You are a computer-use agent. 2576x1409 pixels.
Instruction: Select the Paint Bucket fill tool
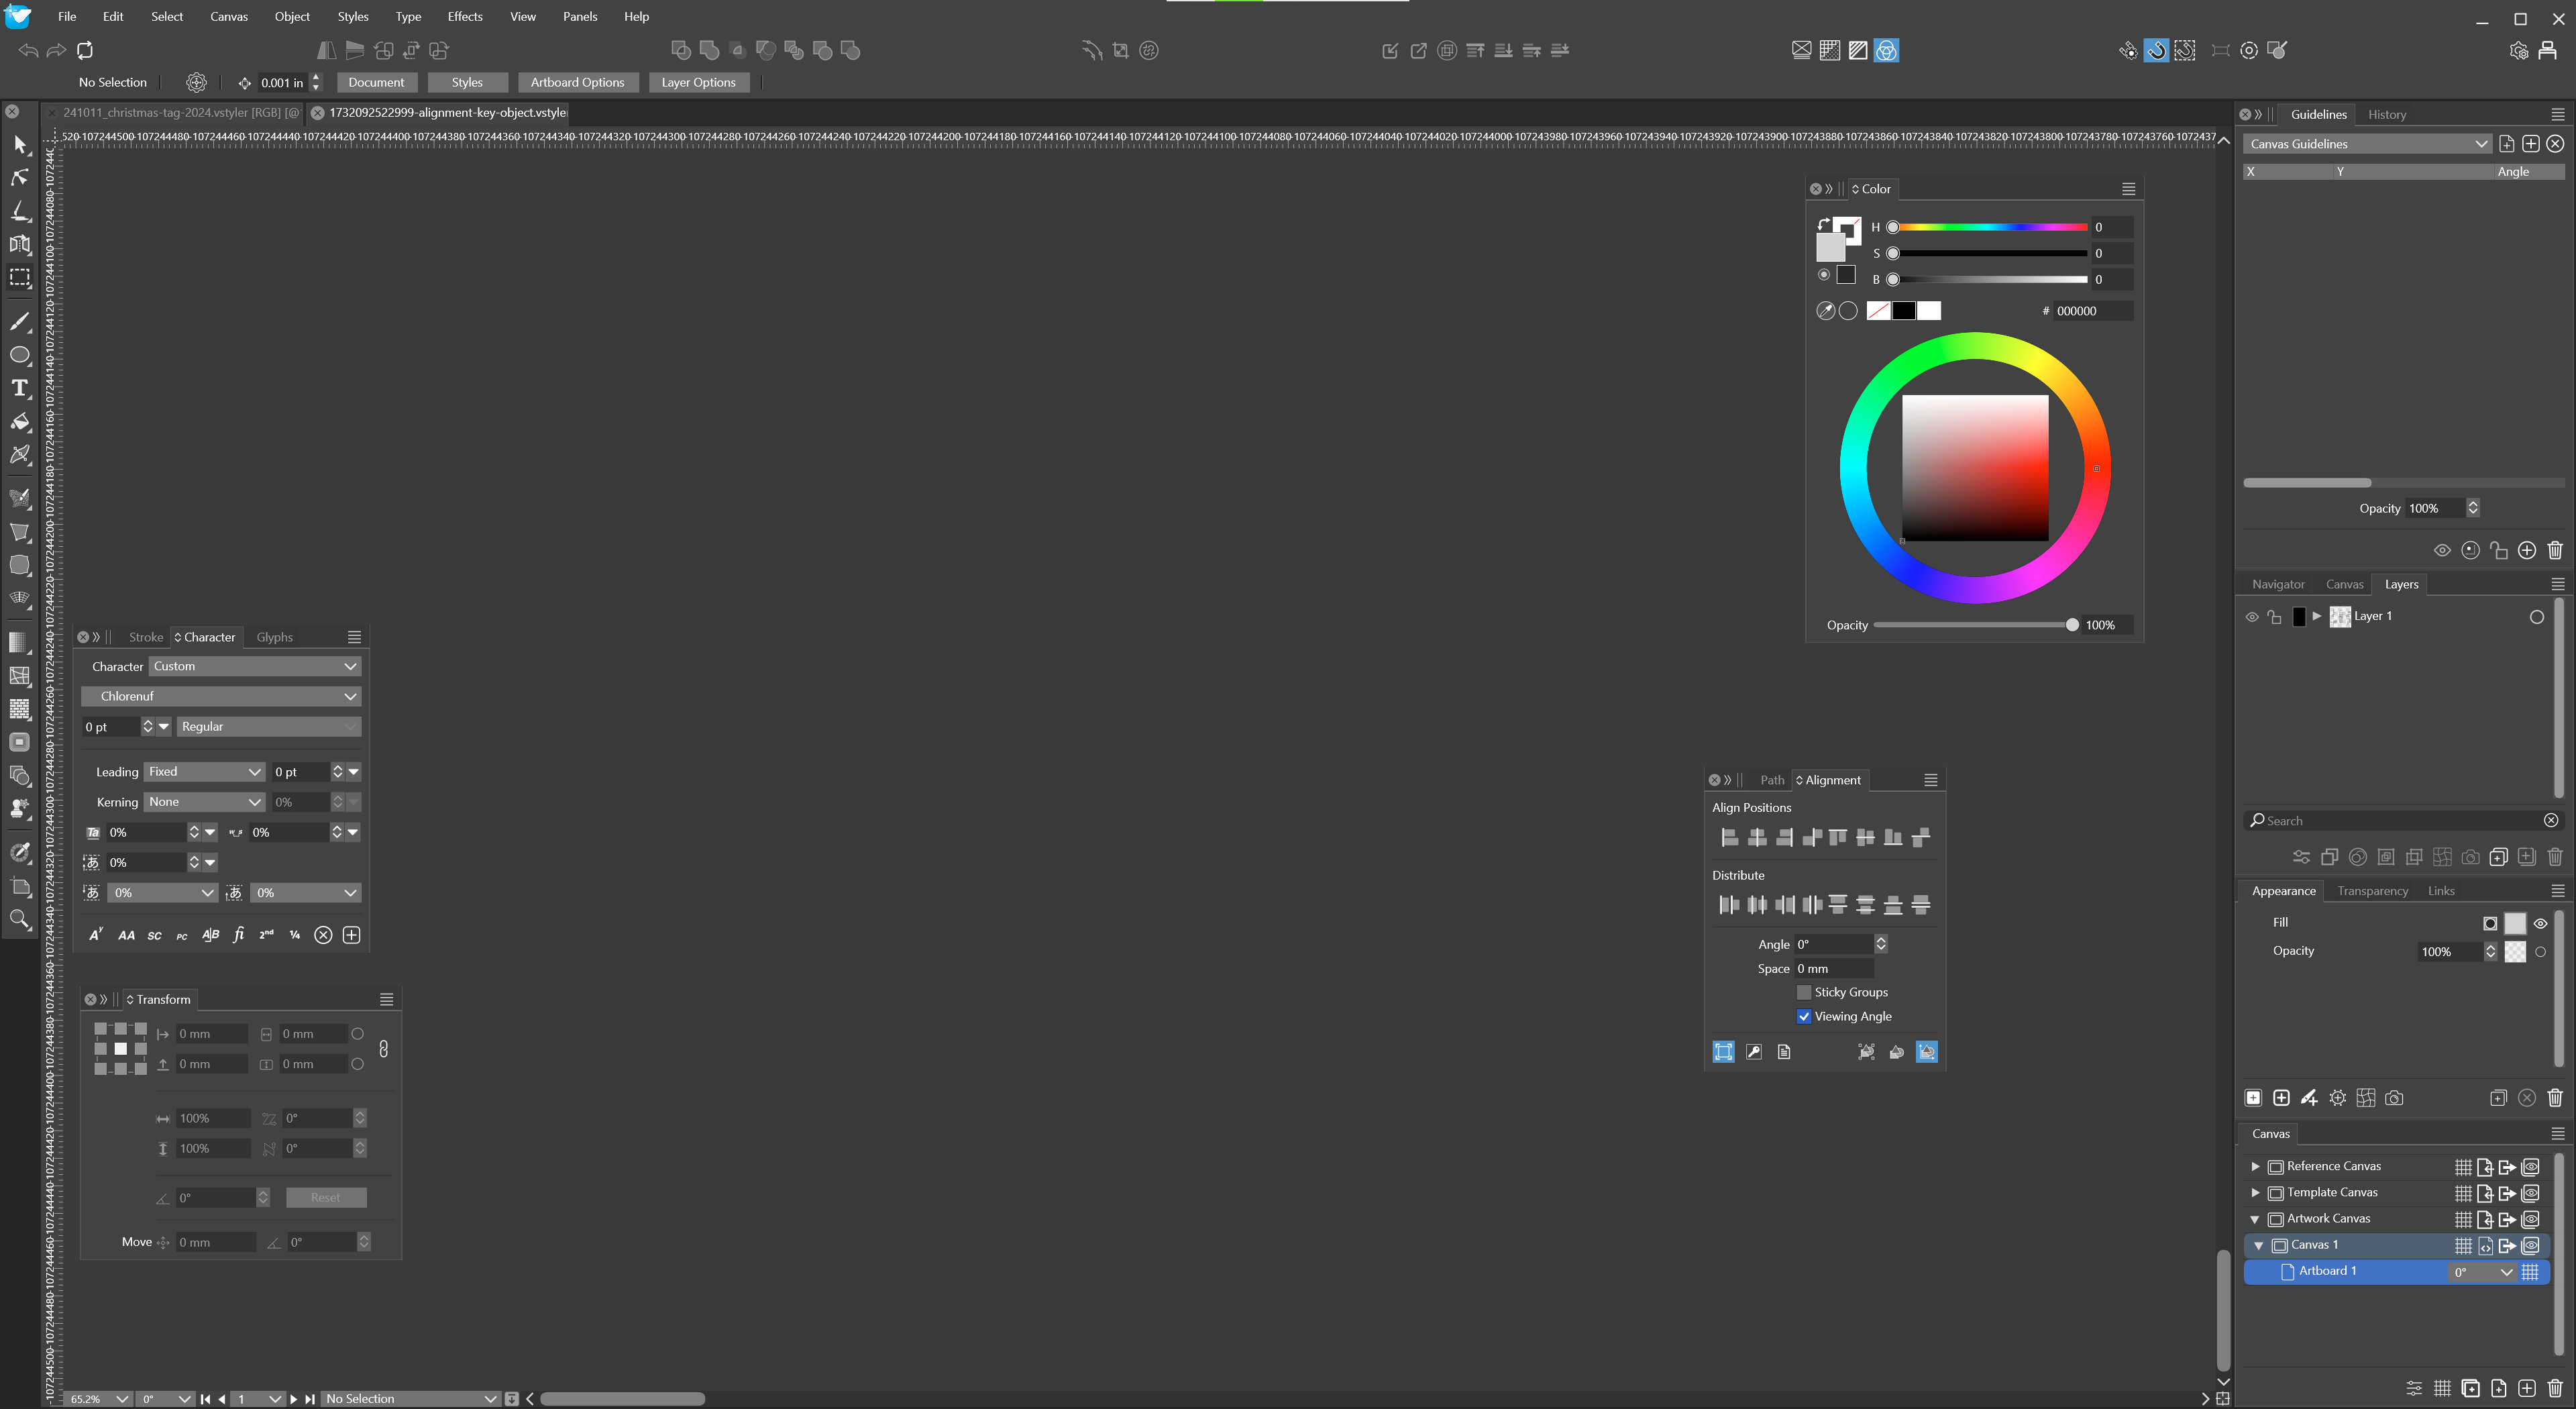pyautogui.click(x=20, y=421)
